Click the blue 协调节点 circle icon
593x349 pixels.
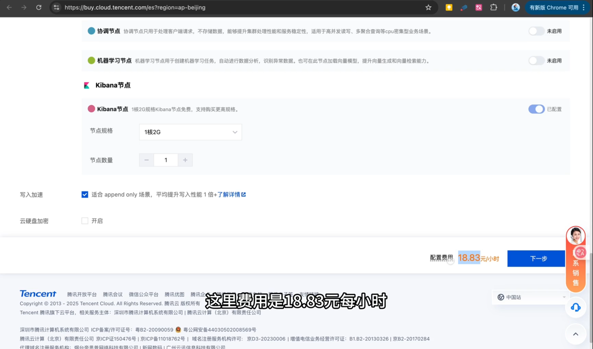(x=91, y=31)
